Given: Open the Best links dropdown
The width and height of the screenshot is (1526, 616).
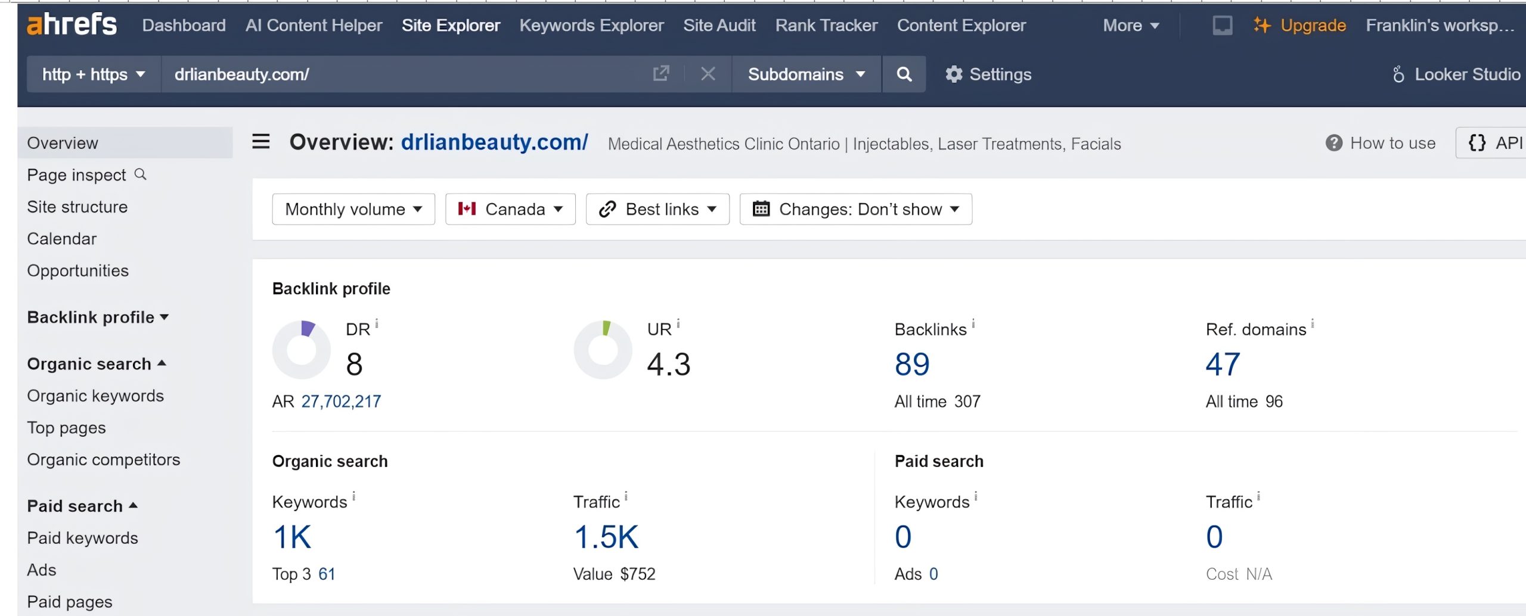Looking at the screenshot, I should click(x=657, y=209).
